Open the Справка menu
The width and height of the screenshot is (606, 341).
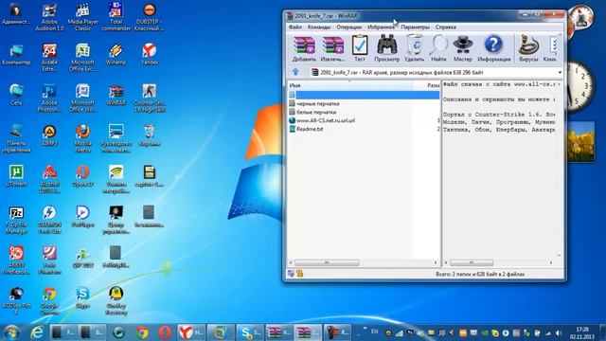coord(446,27)
